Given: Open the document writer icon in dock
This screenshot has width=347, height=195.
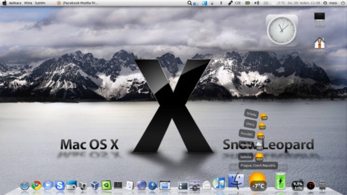Looking at the screenshot, I should pyautogui.click(x=130, y=185).
